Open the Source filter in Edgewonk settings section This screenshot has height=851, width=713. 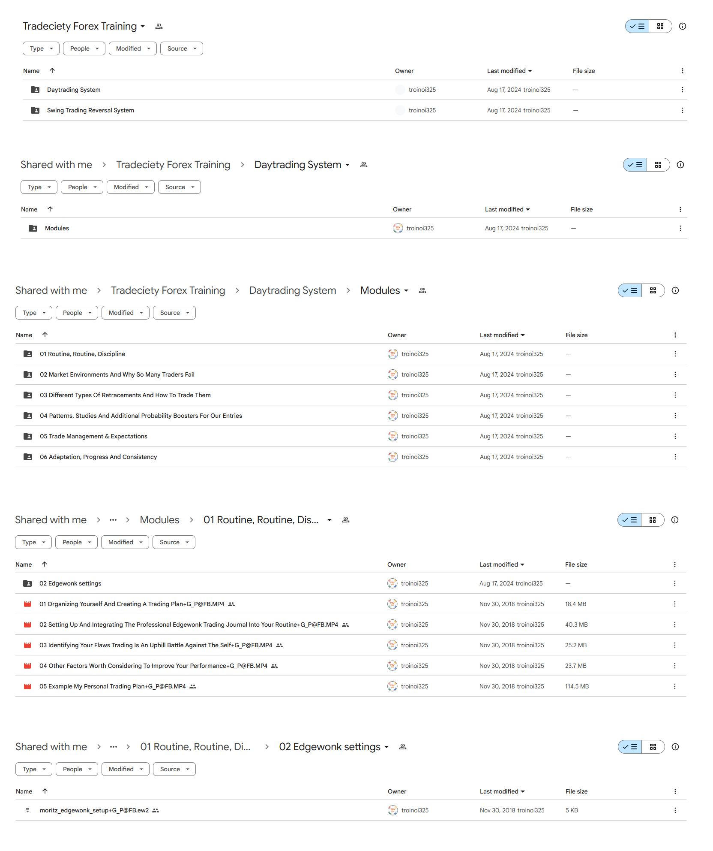(174, 769)
